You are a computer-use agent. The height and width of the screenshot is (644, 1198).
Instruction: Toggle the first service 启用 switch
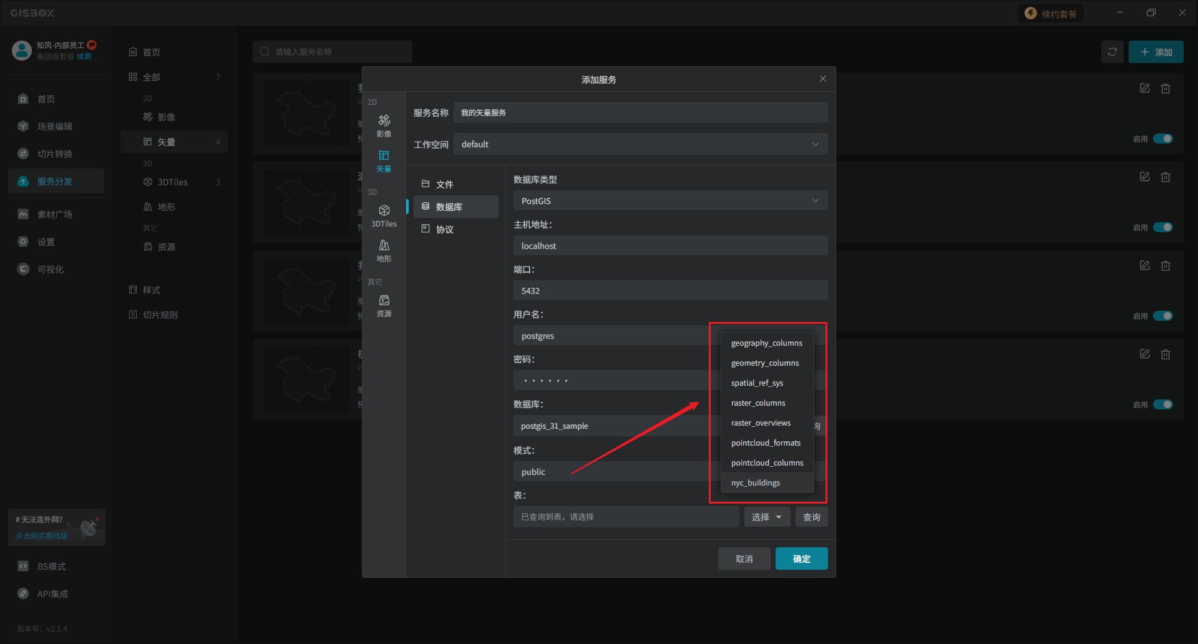1162,139
